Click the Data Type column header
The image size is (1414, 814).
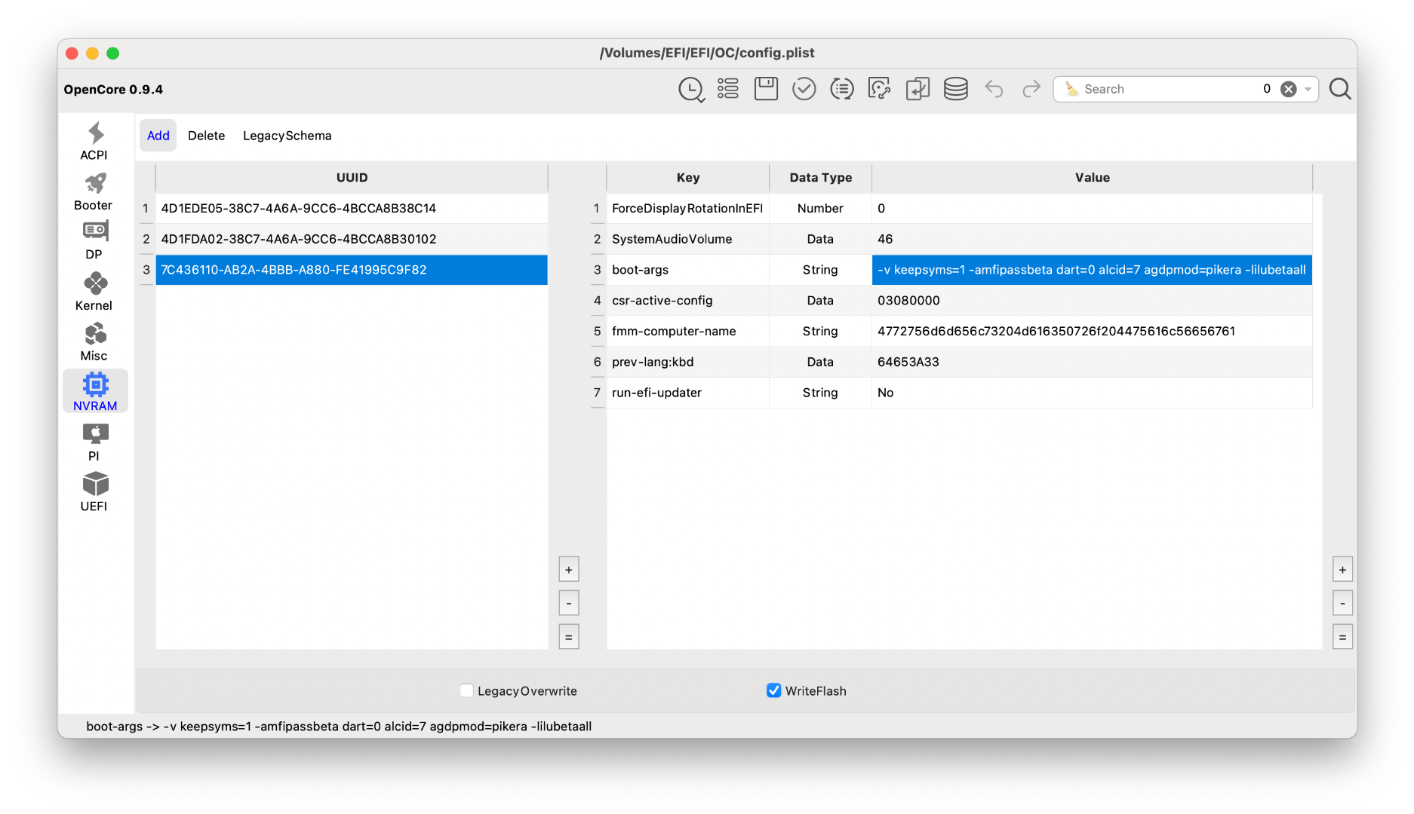click(x=821, y=178)
